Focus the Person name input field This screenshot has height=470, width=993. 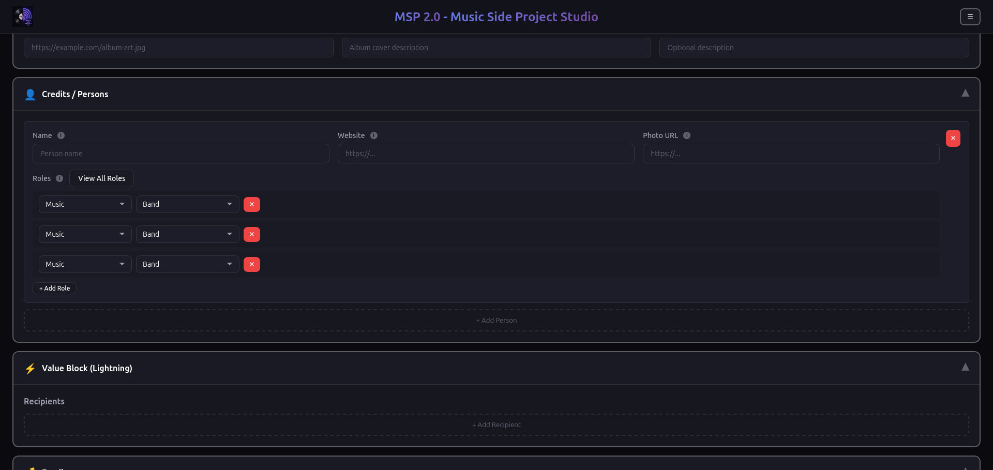[x=180, y=154]
